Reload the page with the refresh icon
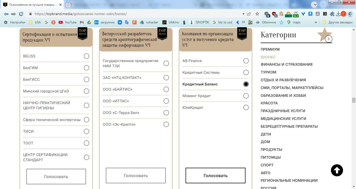 coord(21,14)
